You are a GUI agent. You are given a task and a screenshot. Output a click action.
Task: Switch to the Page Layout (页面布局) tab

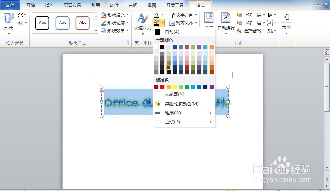coord(72,5)
